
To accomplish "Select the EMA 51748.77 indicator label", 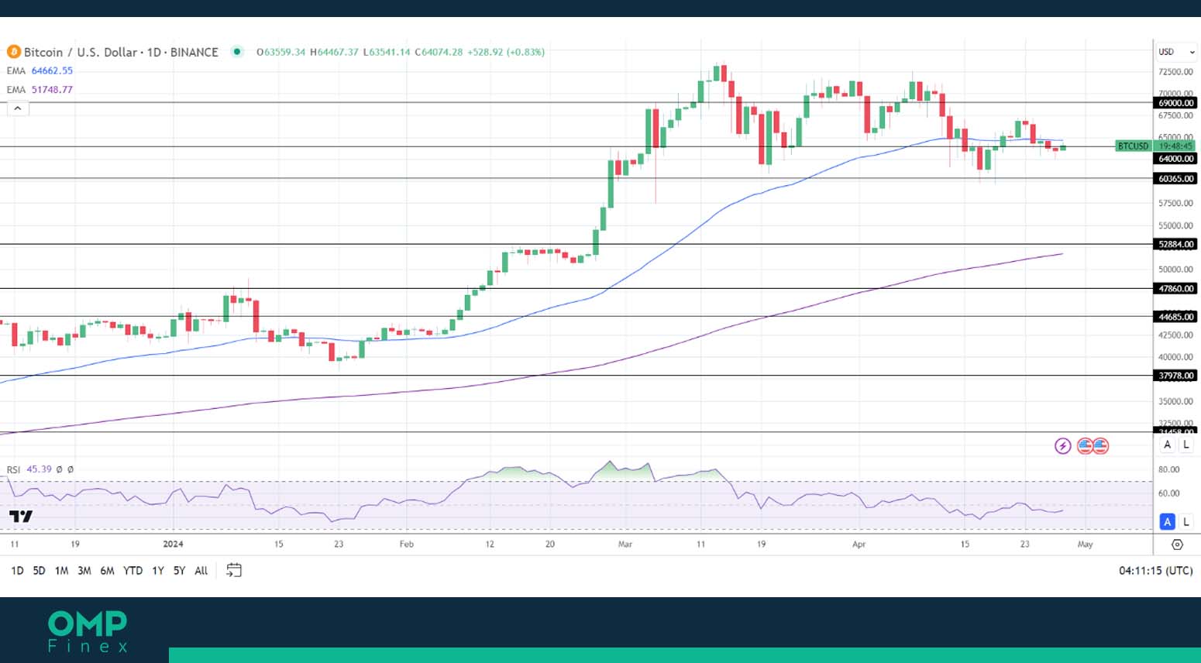I will point(40,90).
